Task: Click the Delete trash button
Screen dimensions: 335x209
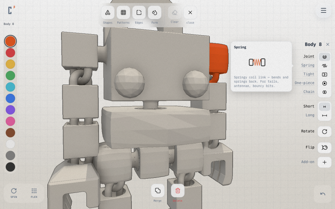Action: (178, 191)
